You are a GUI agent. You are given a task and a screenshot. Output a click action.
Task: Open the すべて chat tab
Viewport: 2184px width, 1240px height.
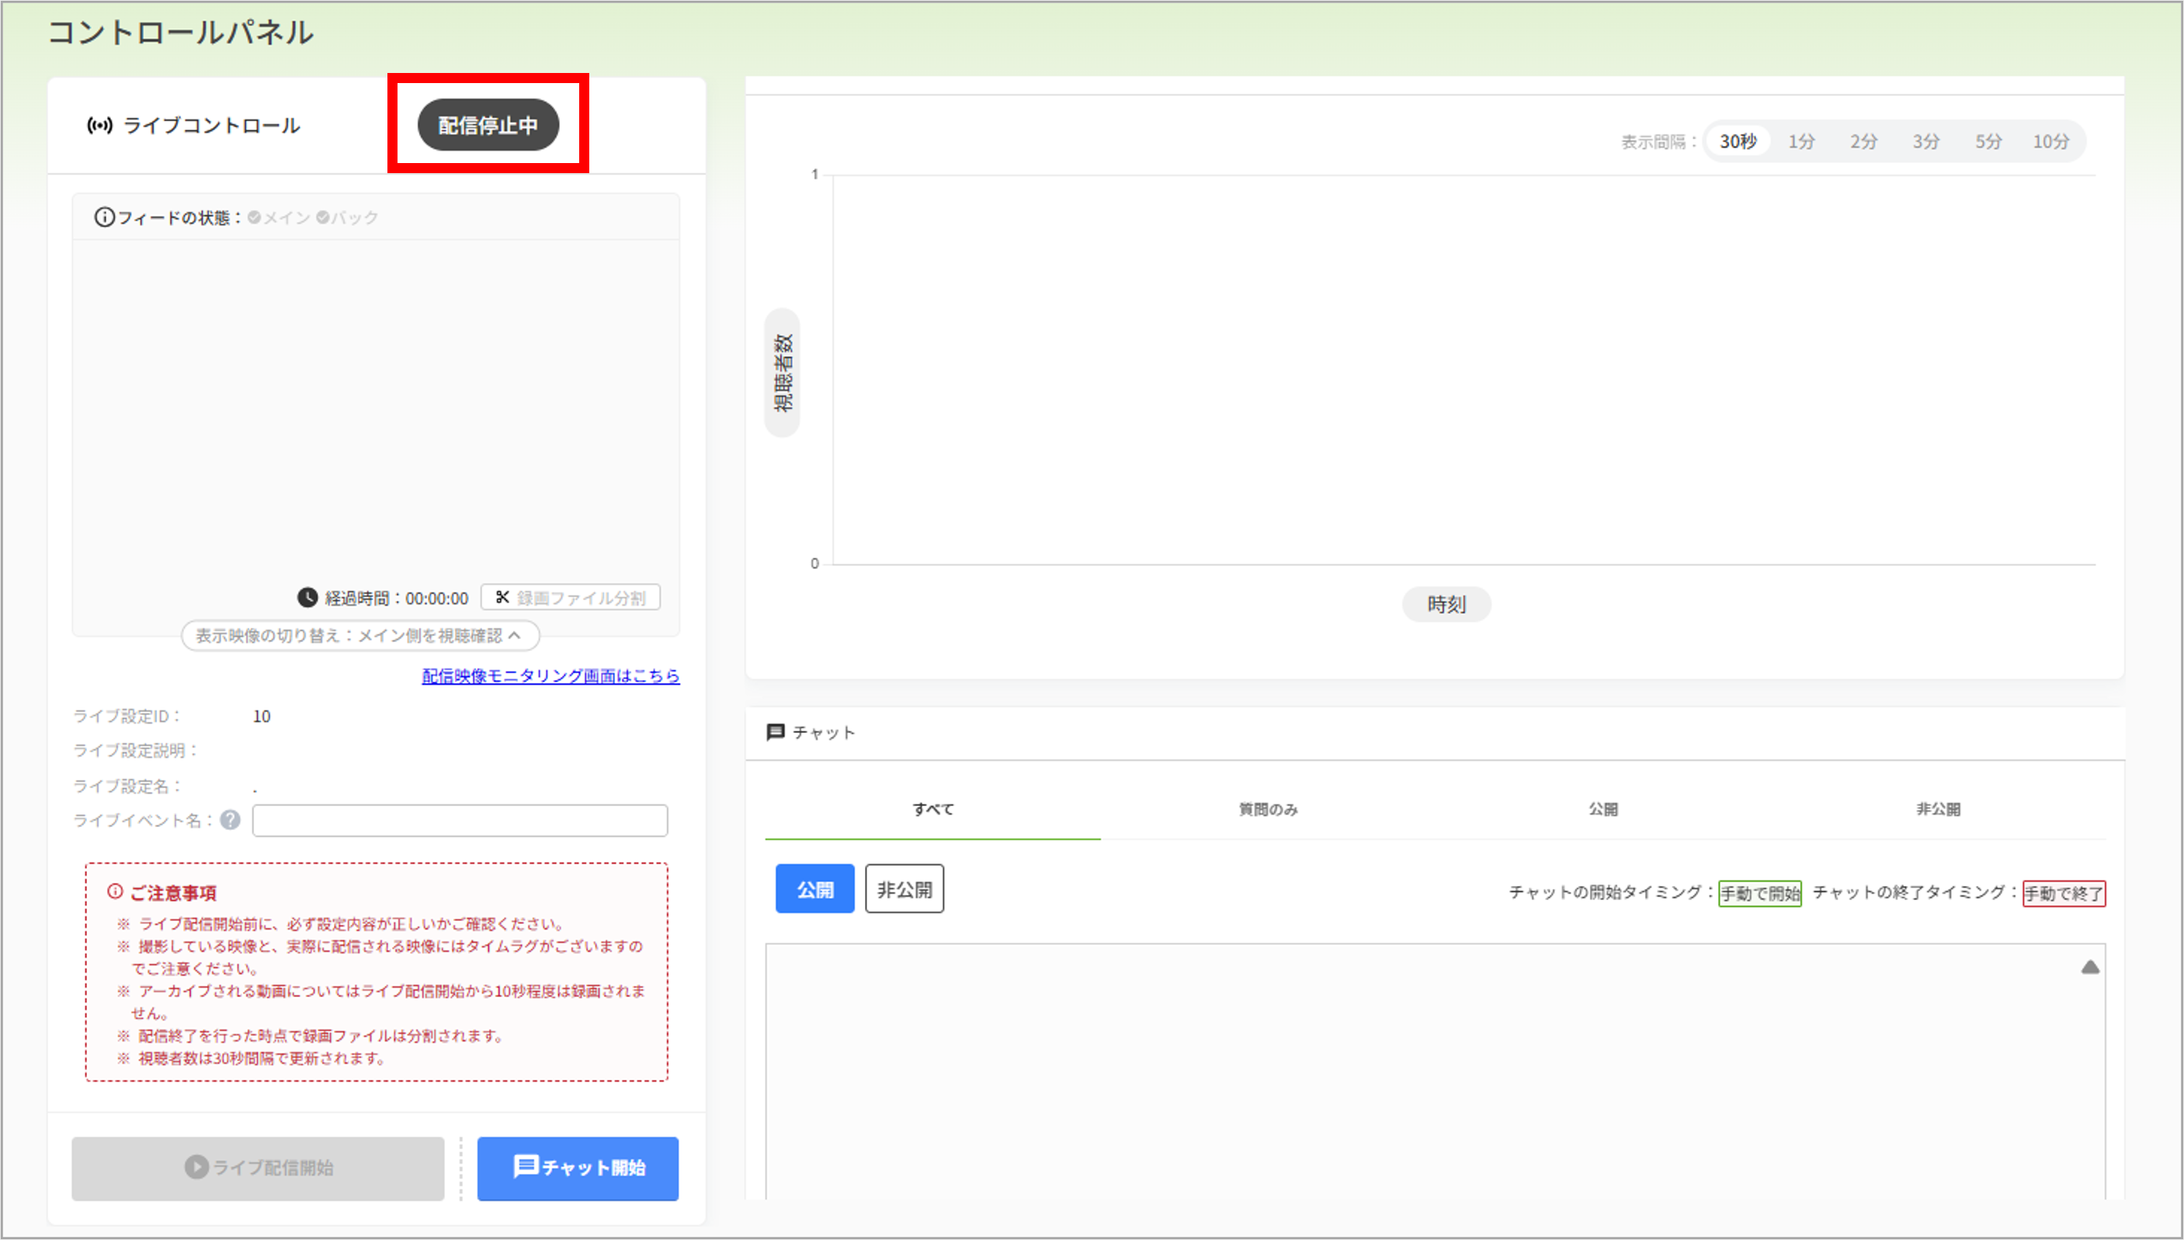933,809
